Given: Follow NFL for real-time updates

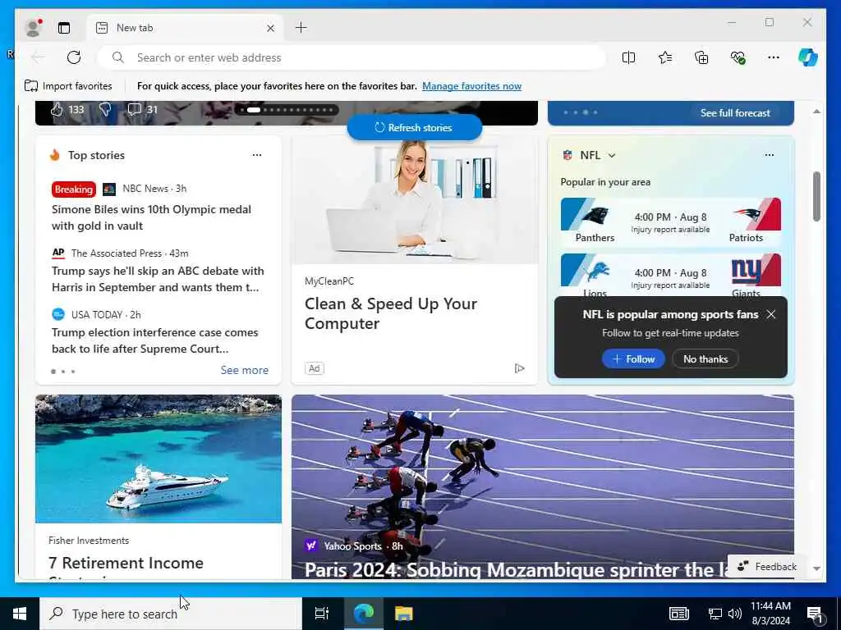Looking at the screenshot, I should click(x=633, y=359).
